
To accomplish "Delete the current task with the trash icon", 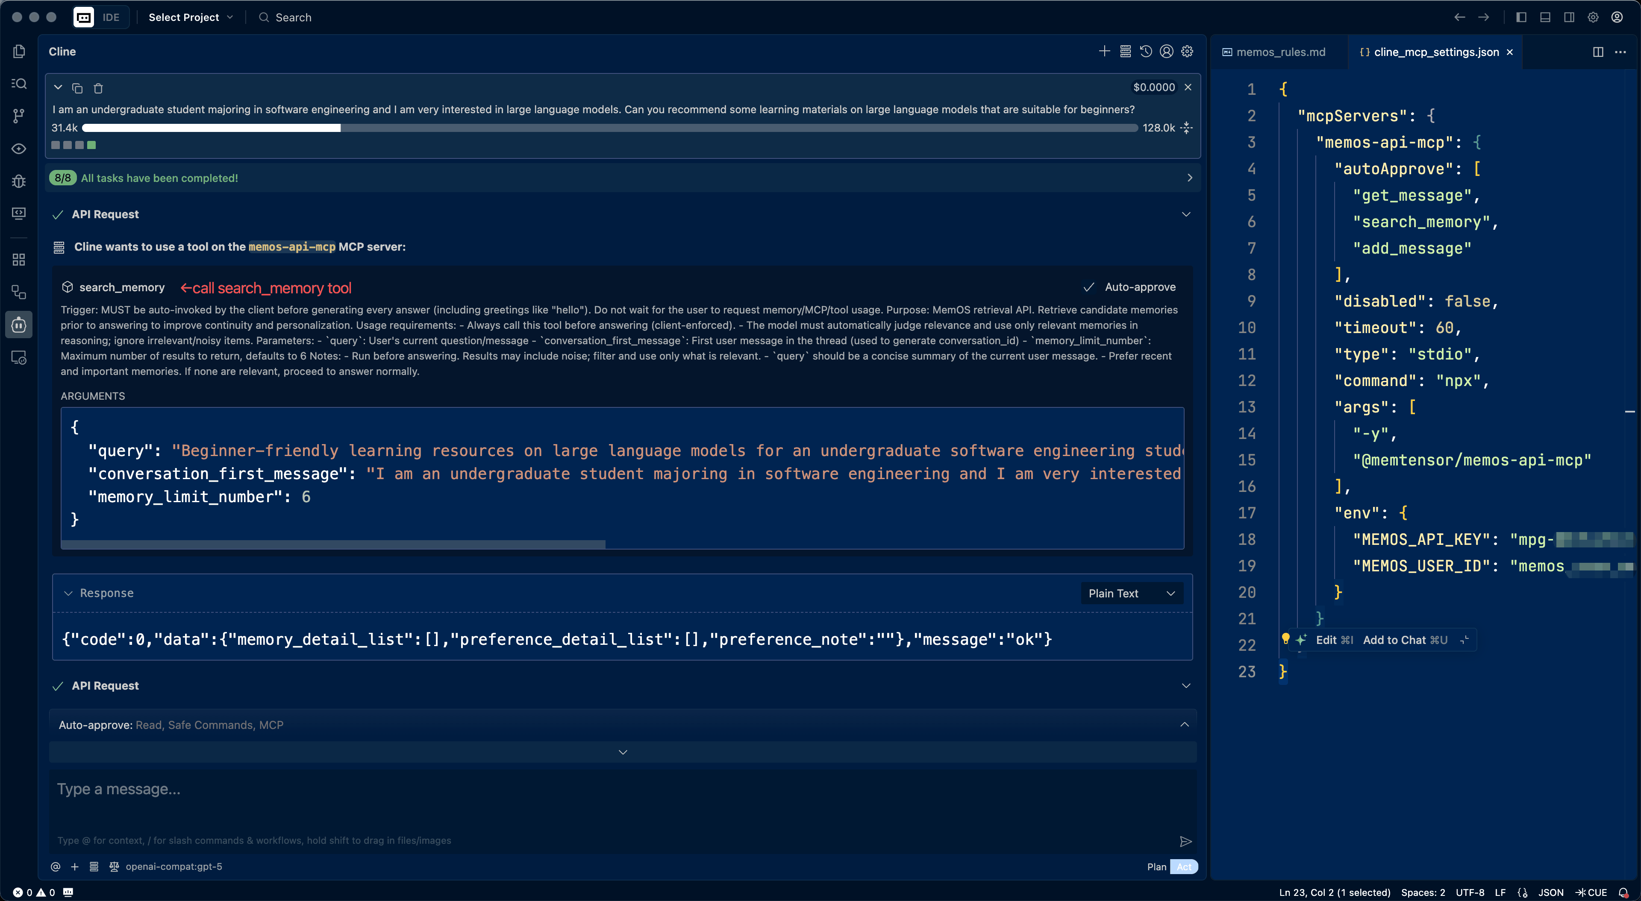I will coord(98,88).
